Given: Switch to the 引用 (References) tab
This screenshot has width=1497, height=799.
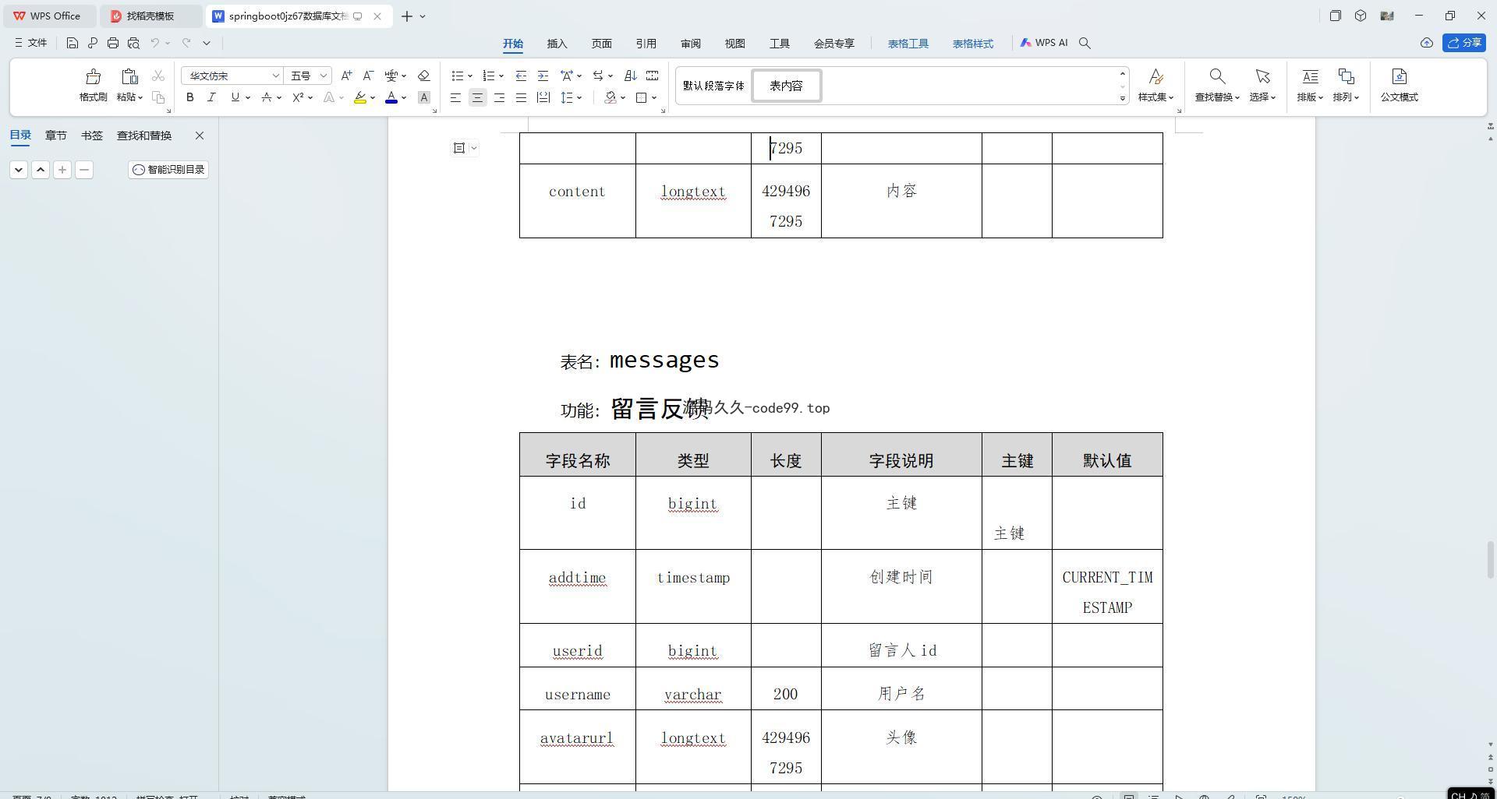Looking at the screenshot, I should (646, 44).
